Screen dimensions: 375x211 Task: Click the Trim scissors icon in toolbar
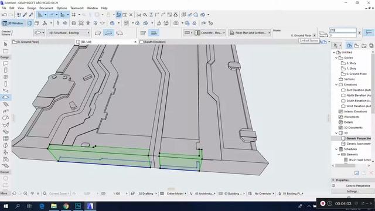tap(139, 15)
